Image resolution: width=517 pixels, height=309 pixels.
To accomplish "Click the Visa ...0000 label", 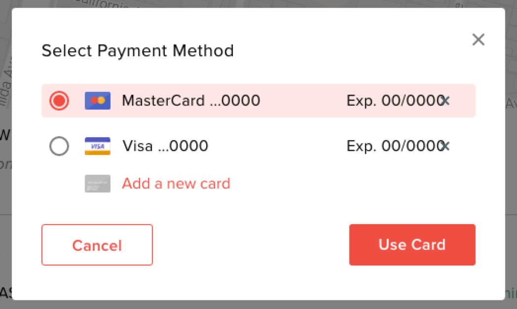I will pos(165,146).
